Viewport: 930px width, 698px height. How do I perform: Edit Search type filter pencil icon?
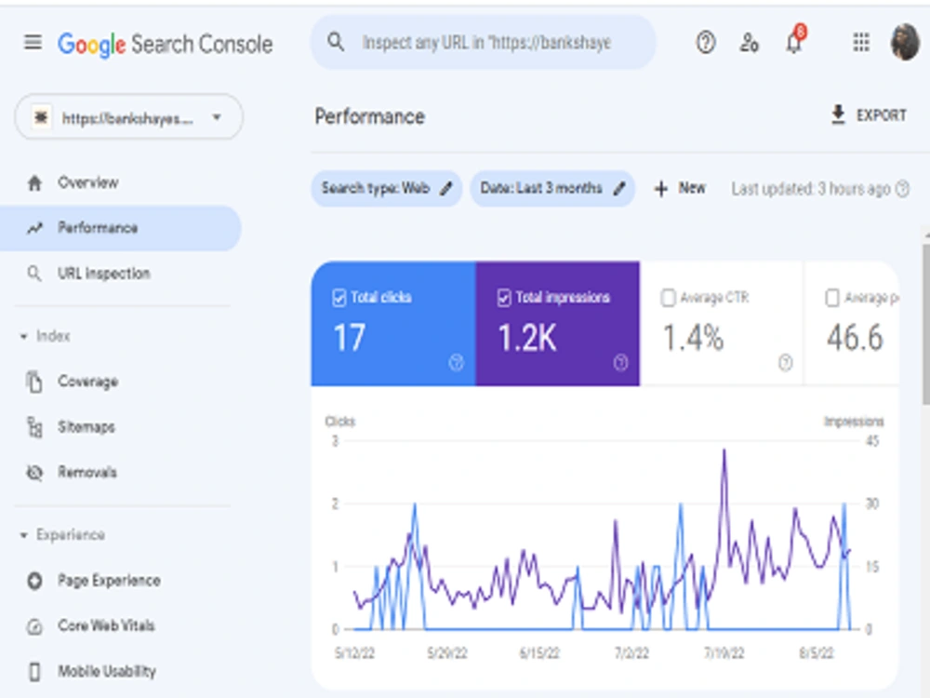446,189
